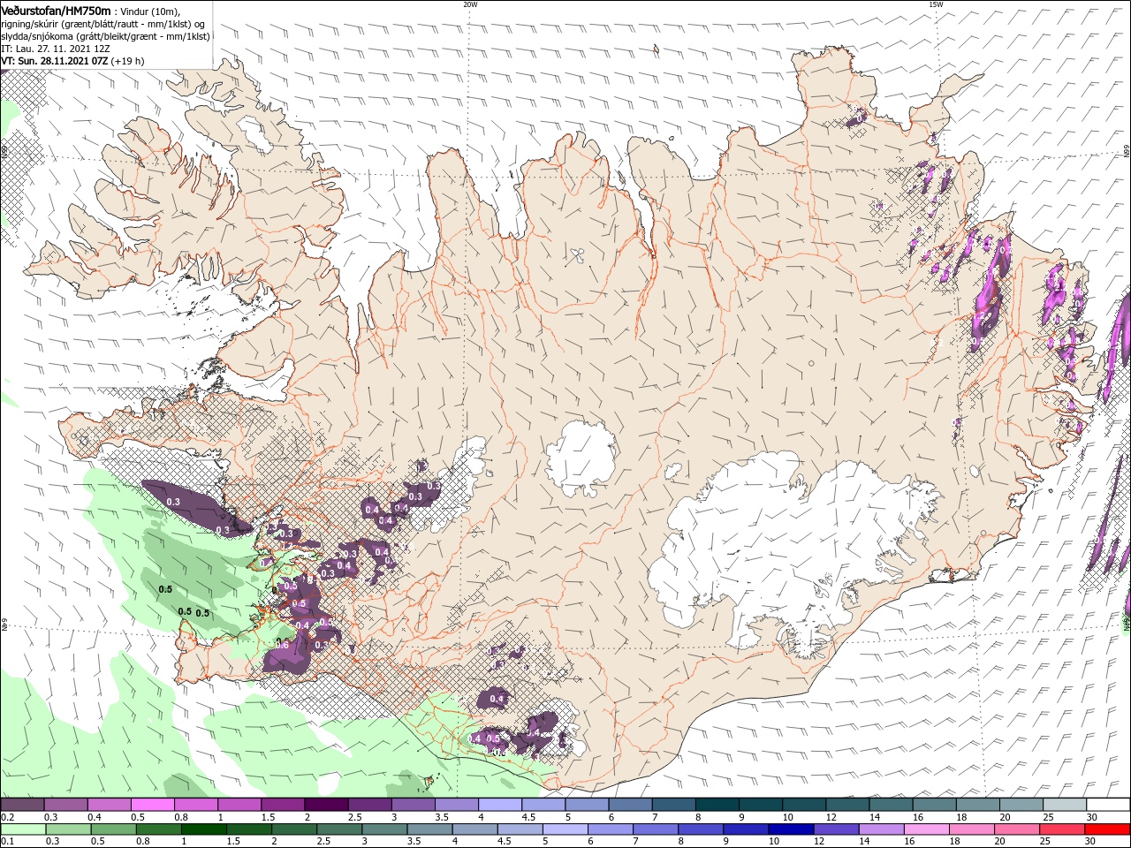Pick the medium green 0.5–0.8 rain swatch
Viewport: 1131px width, 848px height.
(113, 829)
